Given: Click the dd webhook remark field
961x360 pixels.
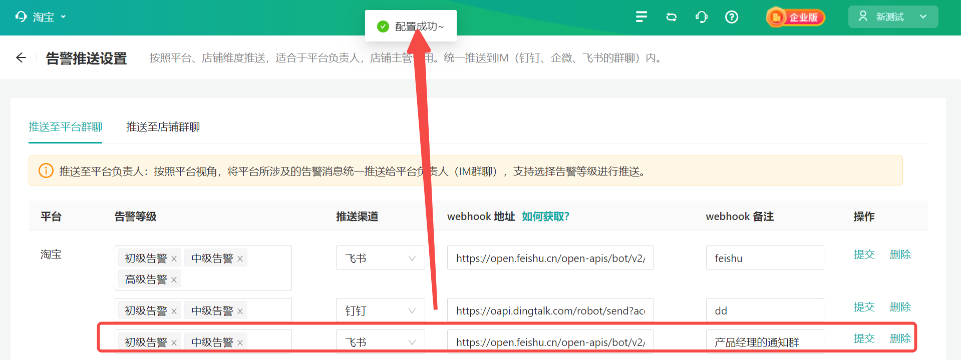Looking at the screenshot, I should pos(765,310).
